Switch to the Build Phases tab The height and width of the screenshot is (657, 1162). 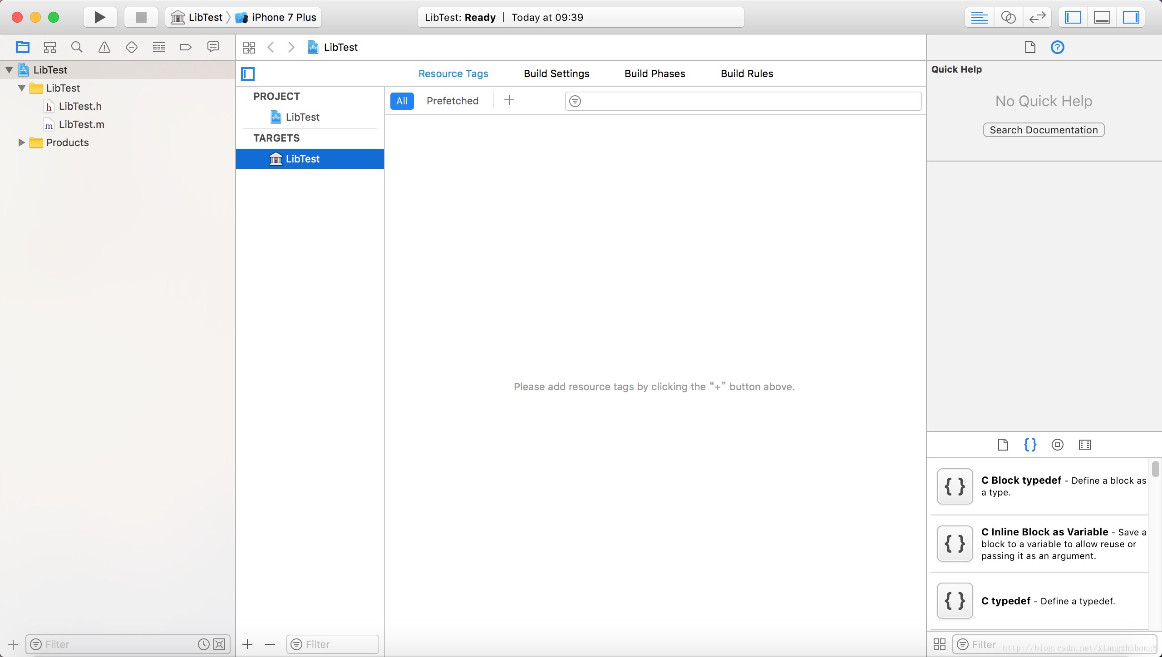coord(655,74)
